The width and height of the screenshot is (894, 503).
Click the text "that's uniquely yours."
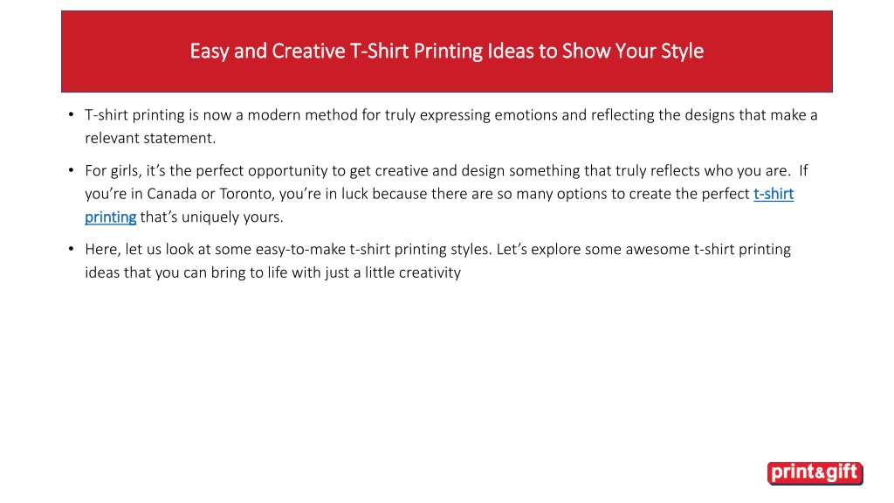pos(211,217)
